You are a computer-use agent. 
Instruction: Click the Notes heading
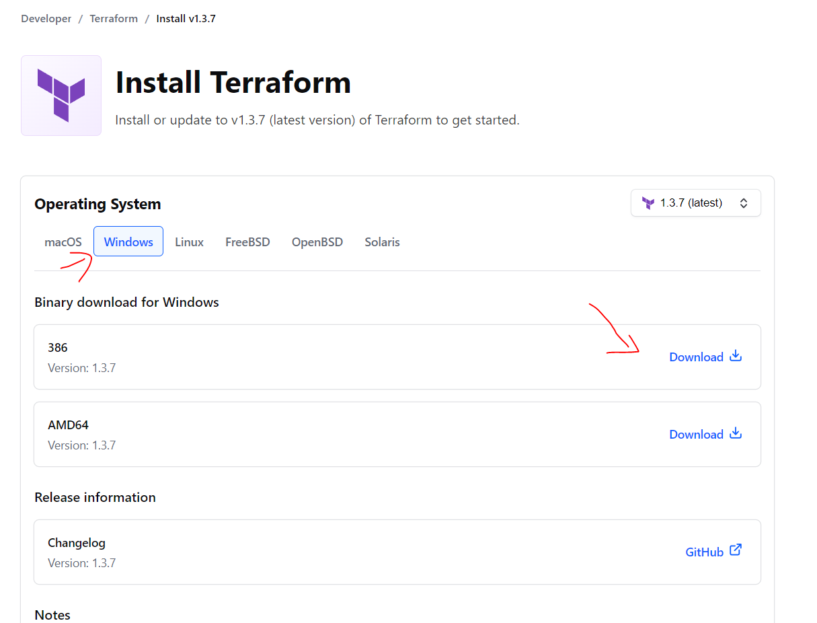52,615
